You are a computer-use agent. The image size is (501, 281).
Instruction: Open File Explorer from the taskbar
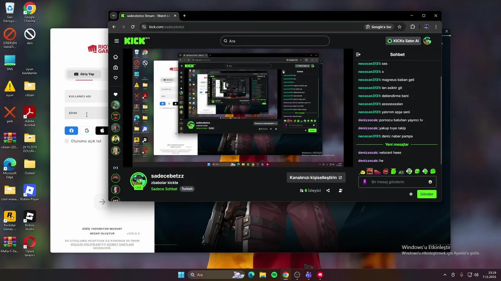click(263, 275)
